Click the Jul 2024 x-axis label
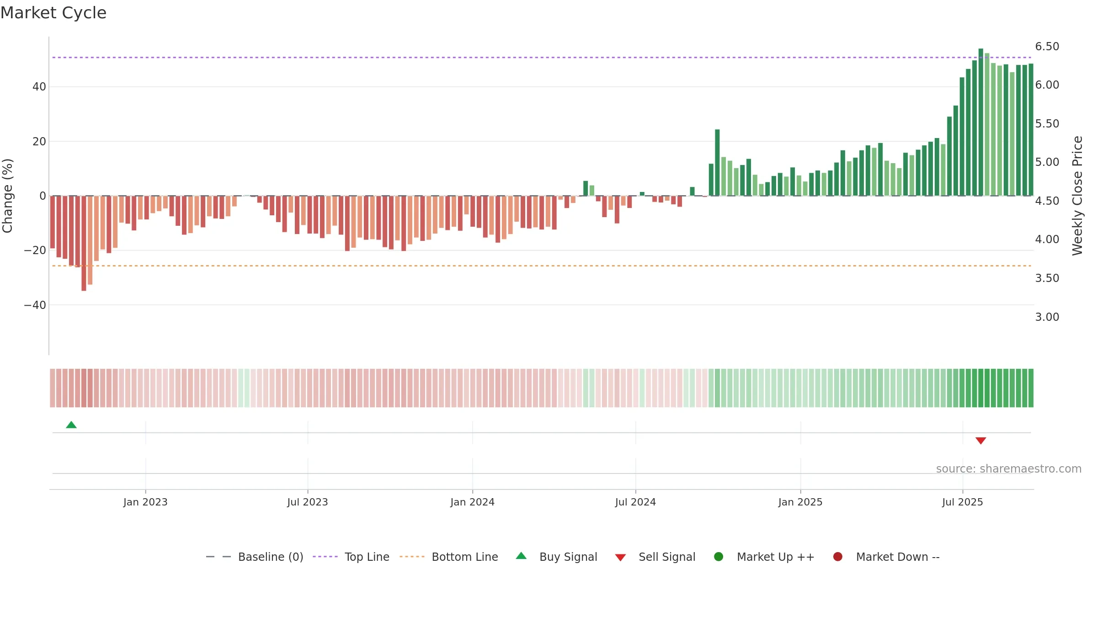The image size is (1097, 617). point(635,502)
